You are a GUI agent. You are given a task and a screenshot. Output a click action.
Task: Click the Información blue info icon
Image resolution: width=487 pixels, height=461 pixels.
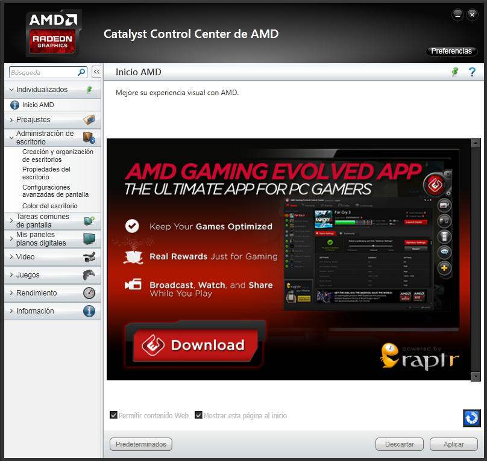tap(89, 311)
